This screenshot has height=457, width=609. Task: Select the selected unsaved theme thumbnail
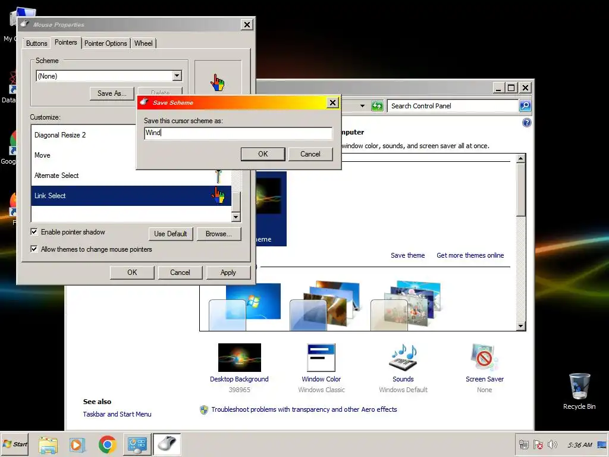271,209
